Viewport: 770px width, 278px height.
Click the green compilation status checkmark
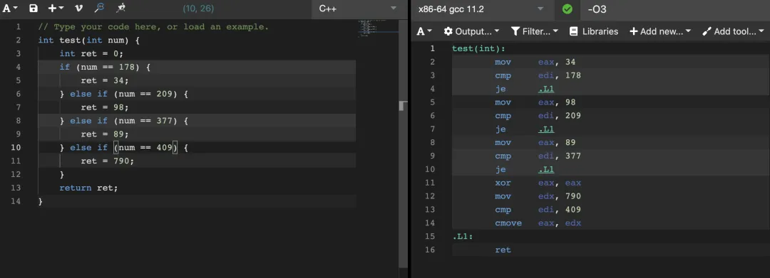tap(568, 9)
